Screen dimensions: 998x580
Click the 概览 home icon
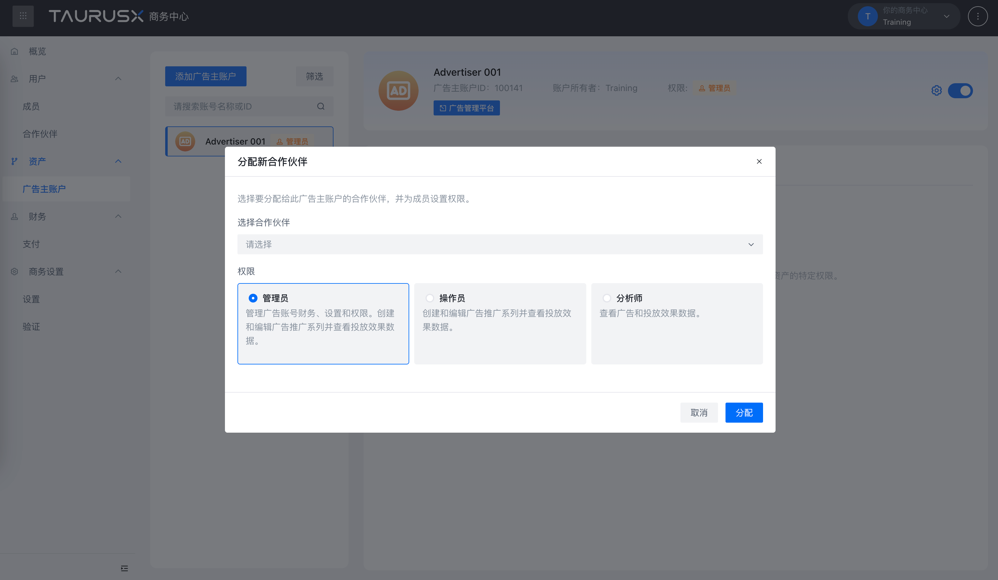[x=14, y=51]
